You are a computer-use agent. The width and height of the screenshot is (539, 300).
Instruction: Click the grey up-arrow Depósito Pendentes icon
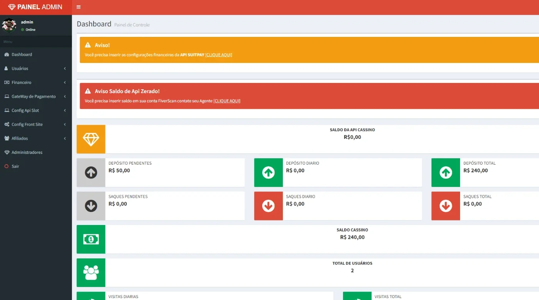91,173
